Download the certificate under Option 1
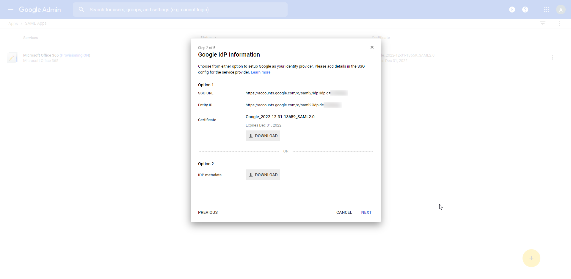The height and width of the screenshot is (279, 571). point(263,136)
